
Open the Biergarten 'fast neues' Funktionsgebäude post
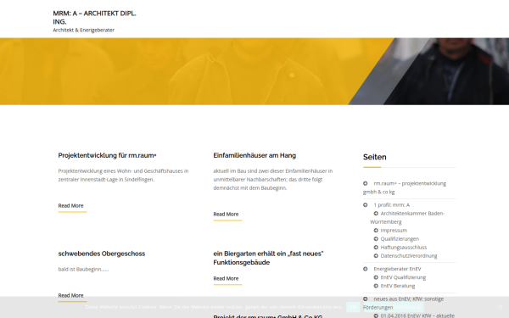[x=268, y=258]
